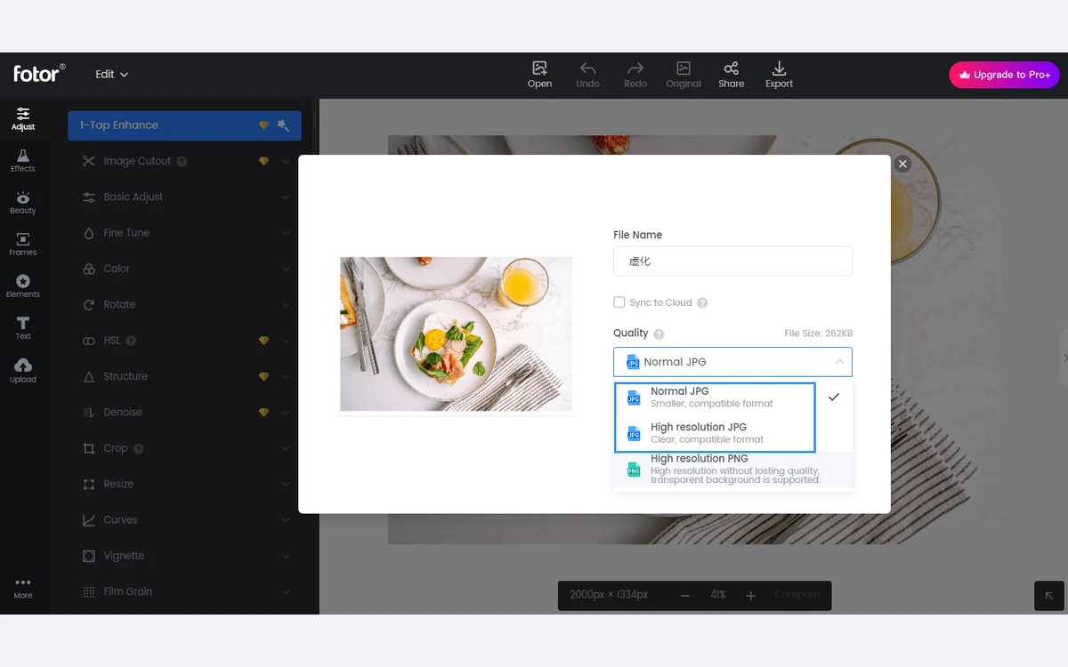The width and height of the screenshot is (1068, 667).
Task: Click the Original view icon
Action: [684, 68]
